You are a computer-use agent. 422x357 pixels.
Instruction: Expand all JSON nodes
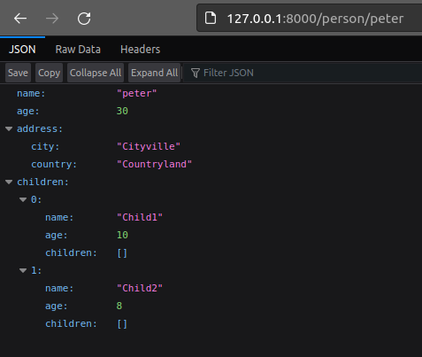(x=154, y=73)
